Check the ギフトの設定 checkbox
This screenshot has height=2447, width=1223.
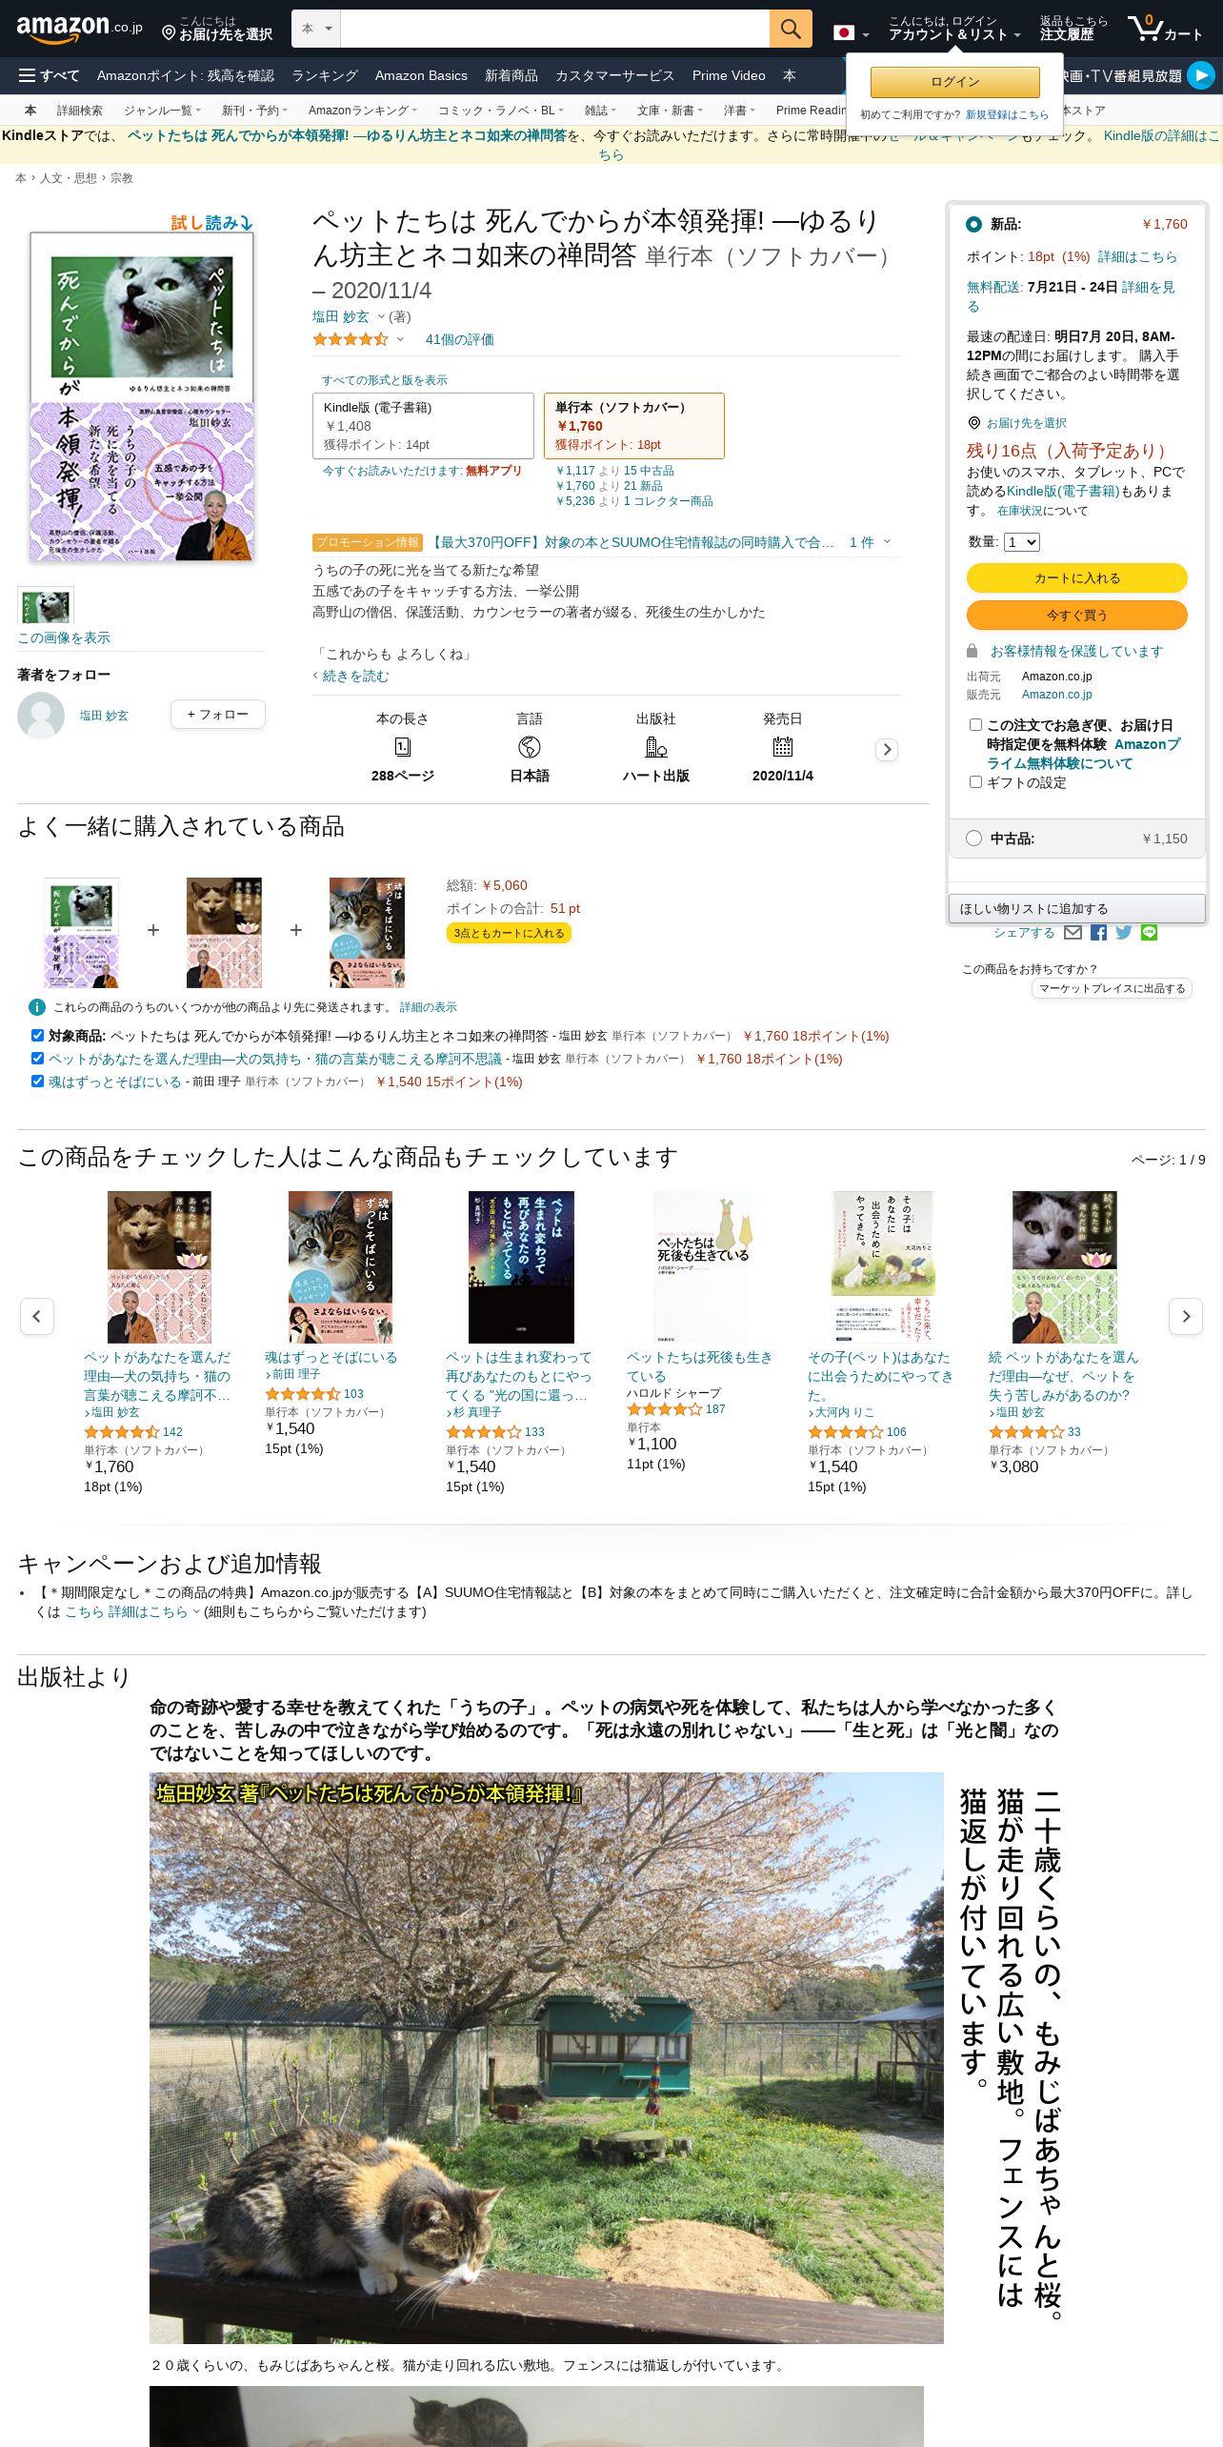pos(975,782)
